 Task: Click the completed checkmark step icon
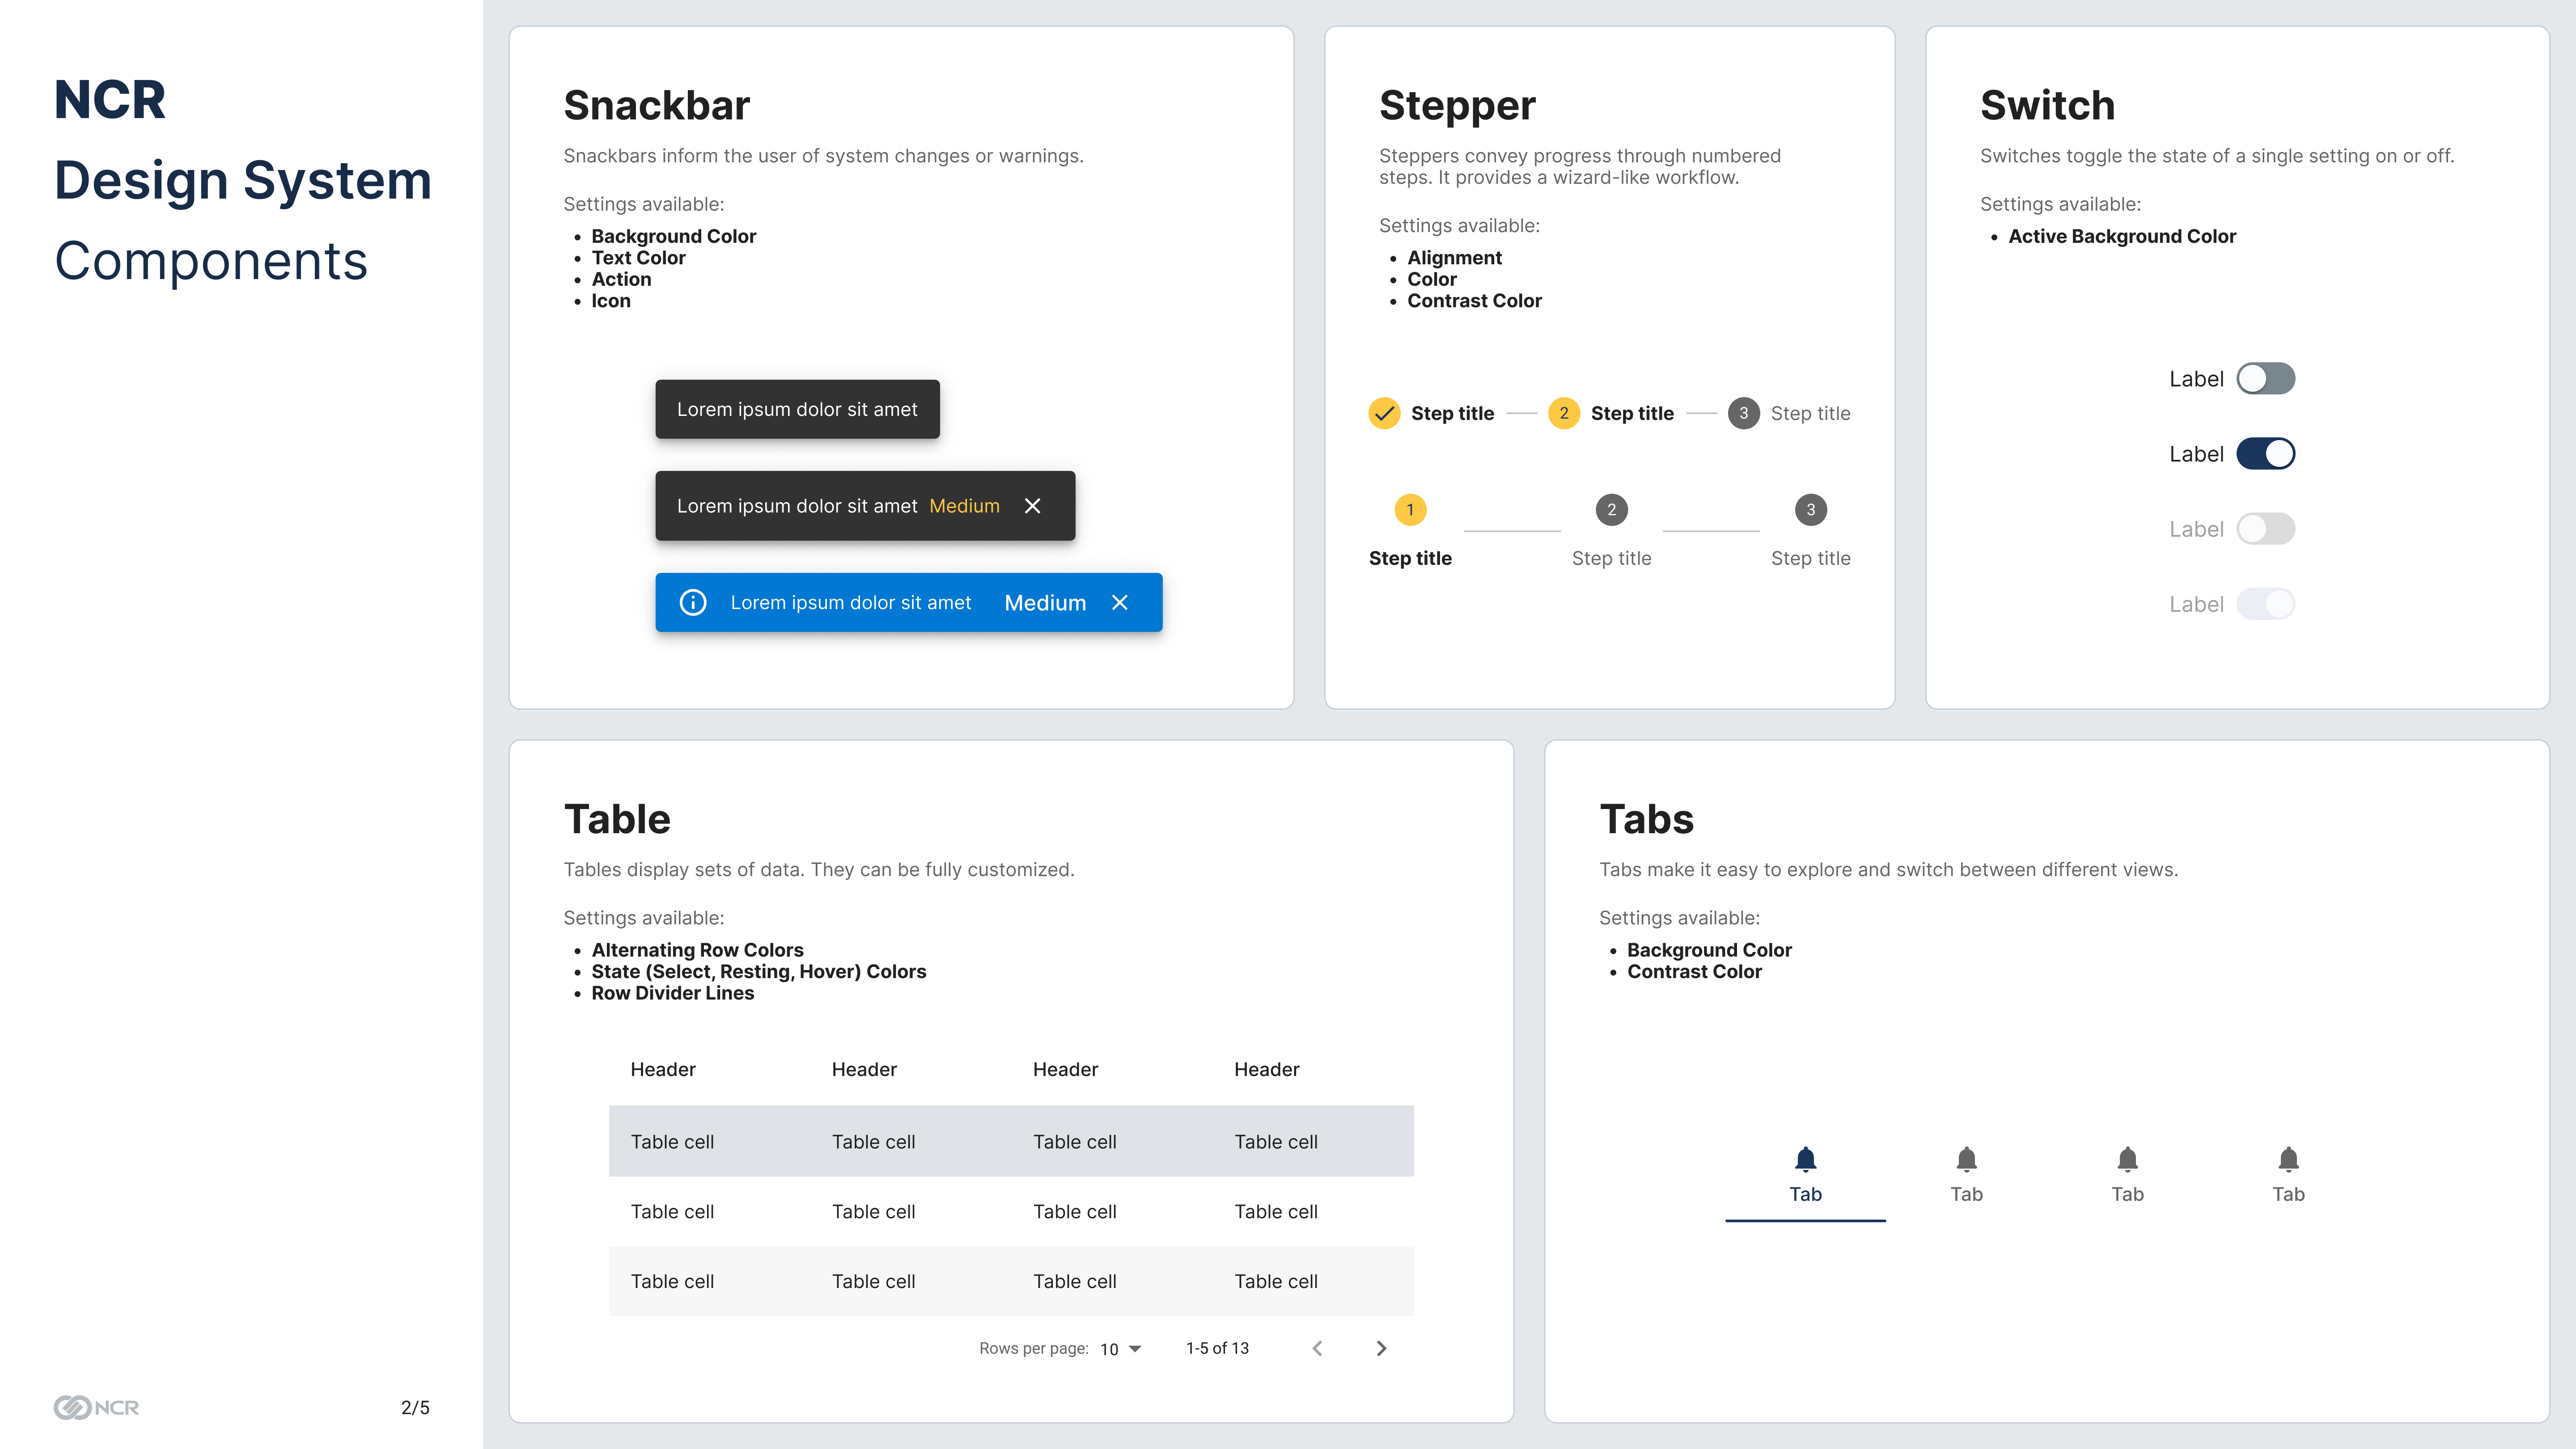point(1384,413)
